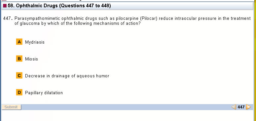Click the maroon section marker square
This screenshot has width=256, height=121.
5,6
